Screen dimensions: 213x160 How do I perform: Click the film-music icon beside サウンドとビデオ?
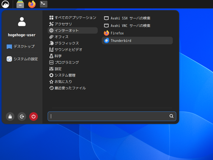pyautogui.click(x=51, y=50)
